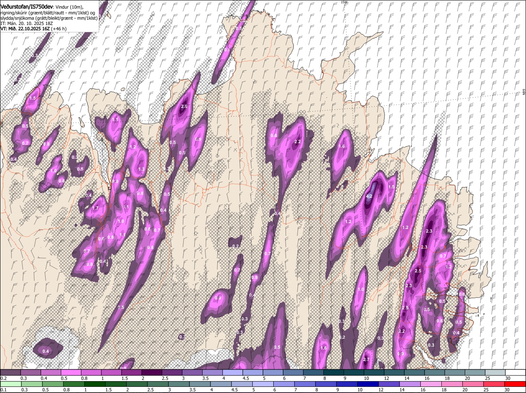Image resolution: width=526 pixels, height=393 pixels.
Task: Click the white swatch after 30 on purple scale
Action: [515, 372]
